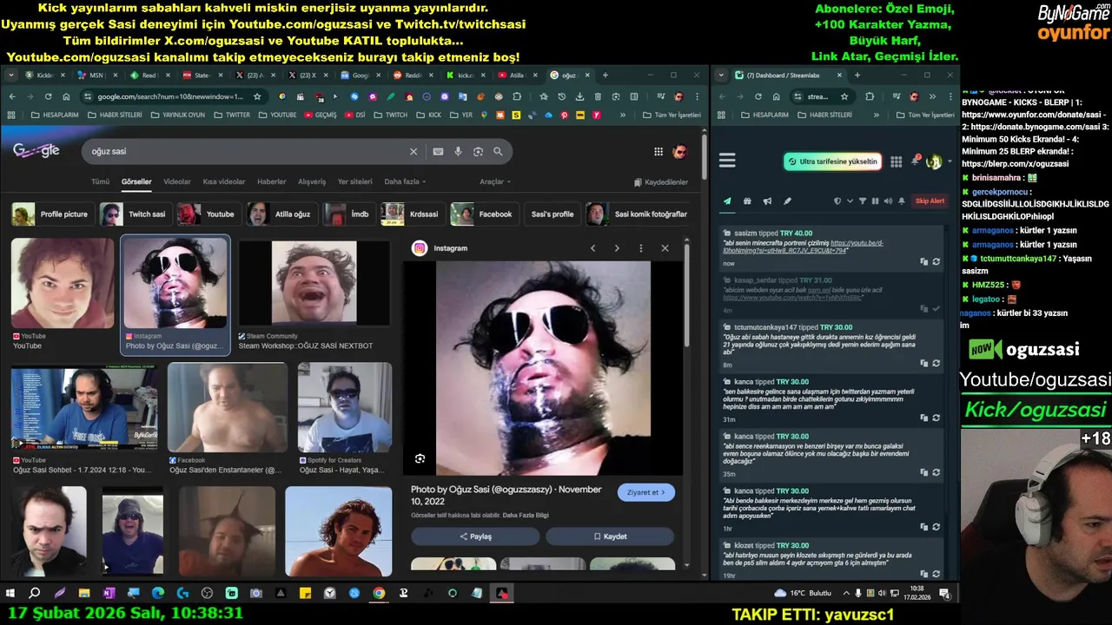This screenshot has width=1112, height=625.
Task: Open tab search dropdown in Google Chrome window
Action: [12, 76]
